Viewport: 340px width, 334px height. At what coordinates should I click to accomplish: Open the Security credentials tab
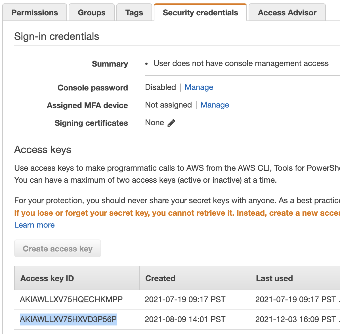(x=200, y=13)
